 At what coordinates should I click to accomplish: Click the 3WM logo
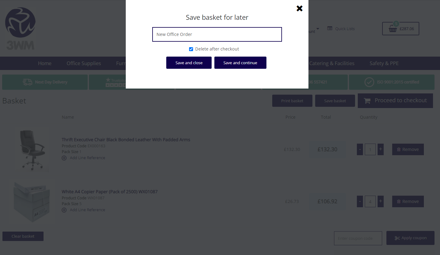tap(20, 29)
